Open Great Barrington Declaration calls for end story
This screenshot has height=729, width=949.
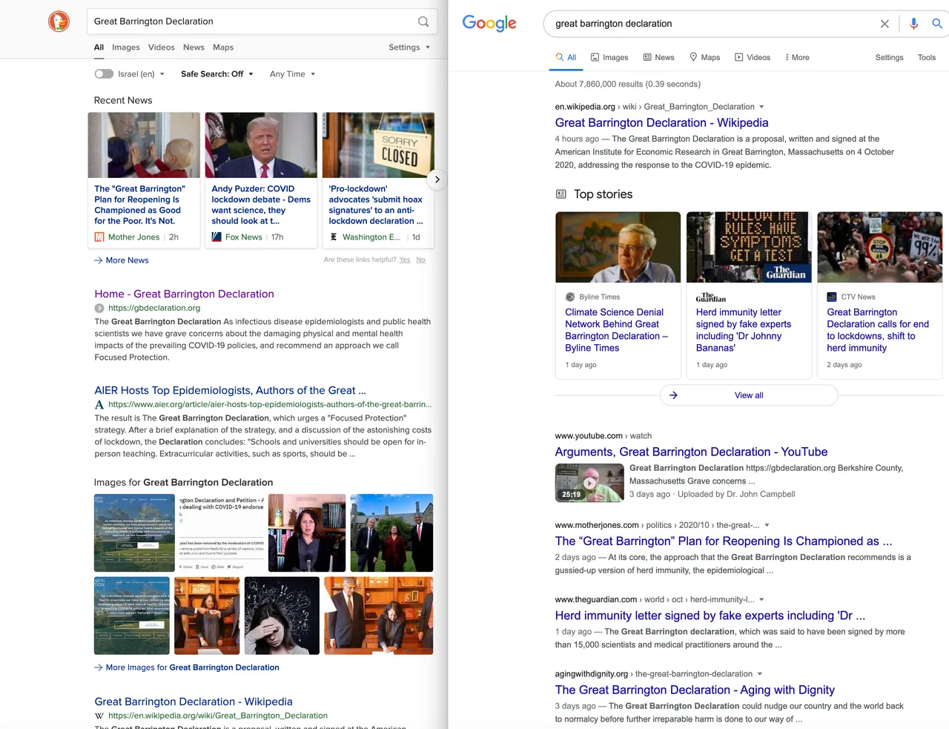pyautogui.click(x=879, y=295)
